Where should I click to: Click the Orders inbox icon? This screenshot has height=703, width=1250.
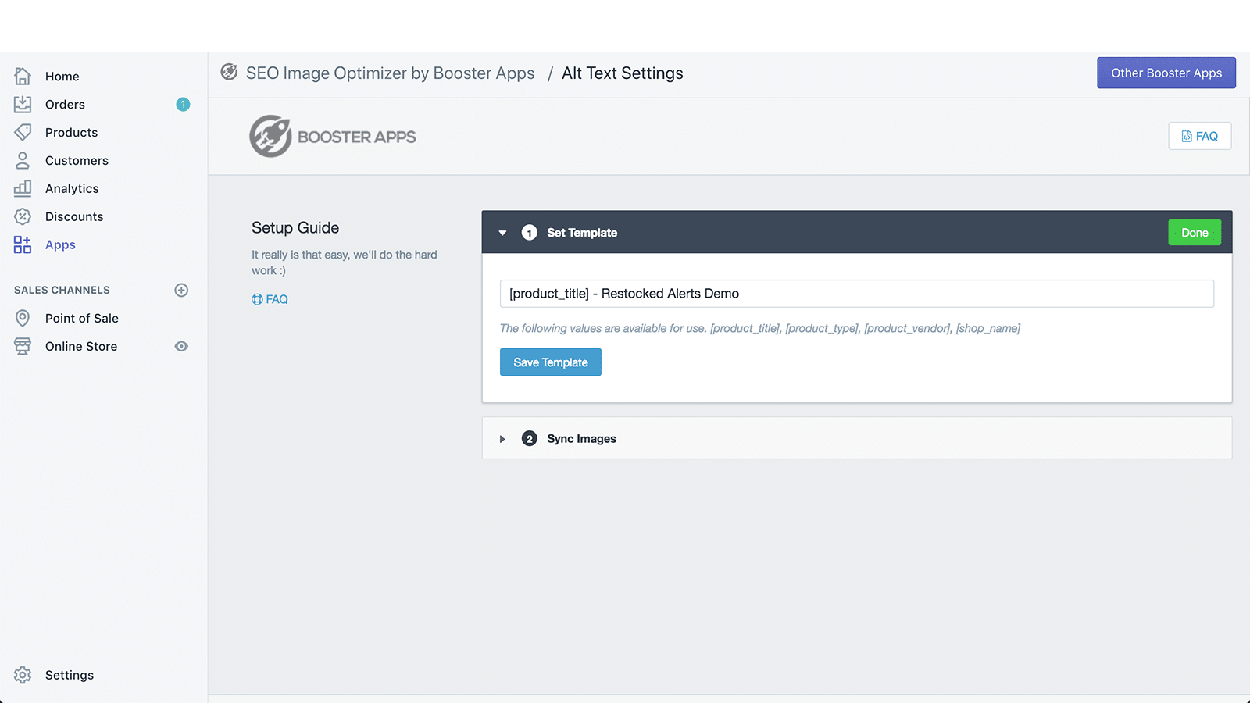(x=23, y=104)
